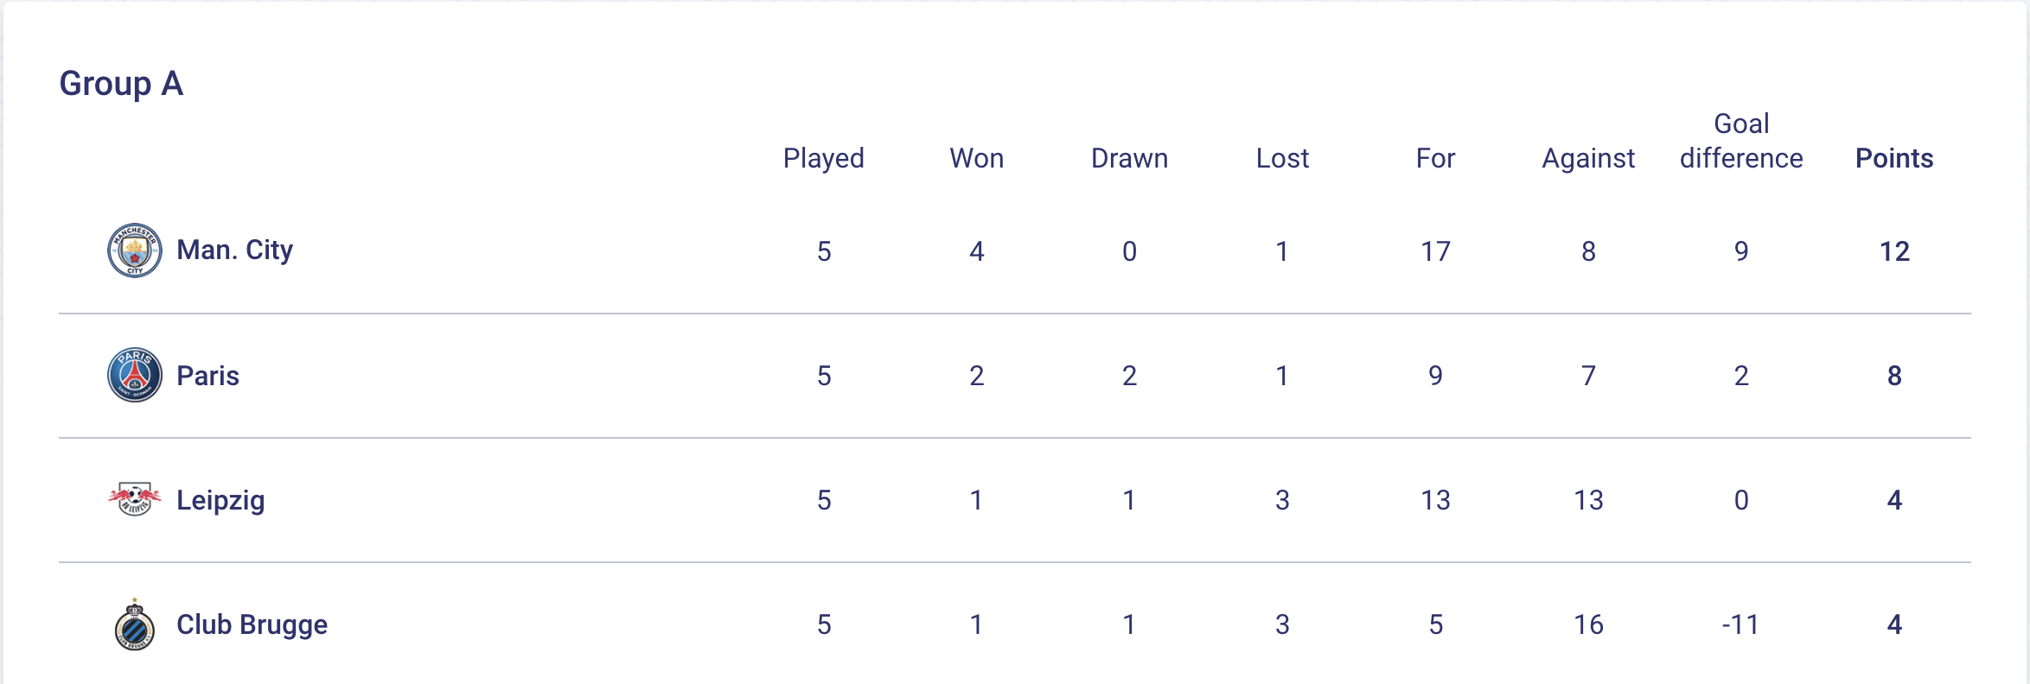Viewport: 2030px width, 684px height.
Task: Click Man. City's points total of 12
Action: click(1894, 251)
